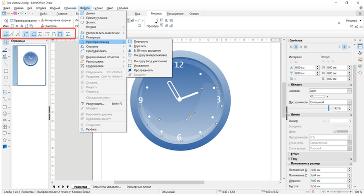Select the arrow Select tool in left toolbar
This screenshot has height=194, width=364.
coord(6,41)
